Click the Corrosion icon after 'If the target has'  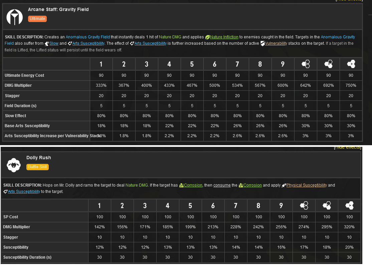(x=182, y=186)
